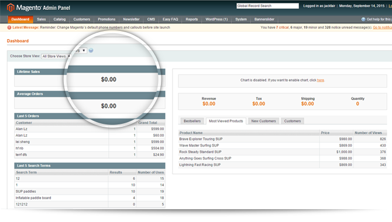392x222 pixels.
Task: Open the hf nb order row
Action: pos(90,148)
